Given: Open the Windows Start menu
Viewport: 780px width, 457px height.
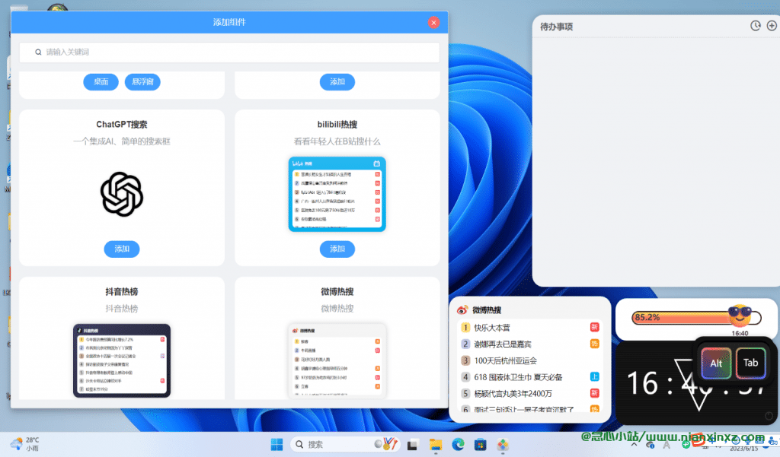Looking at the screenshot, I should coord(277,444).
